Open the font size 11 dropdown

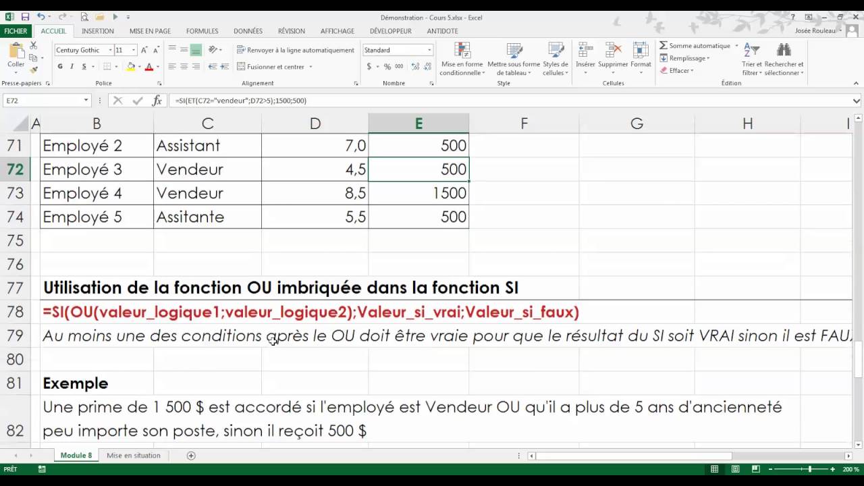coord(134,50)
